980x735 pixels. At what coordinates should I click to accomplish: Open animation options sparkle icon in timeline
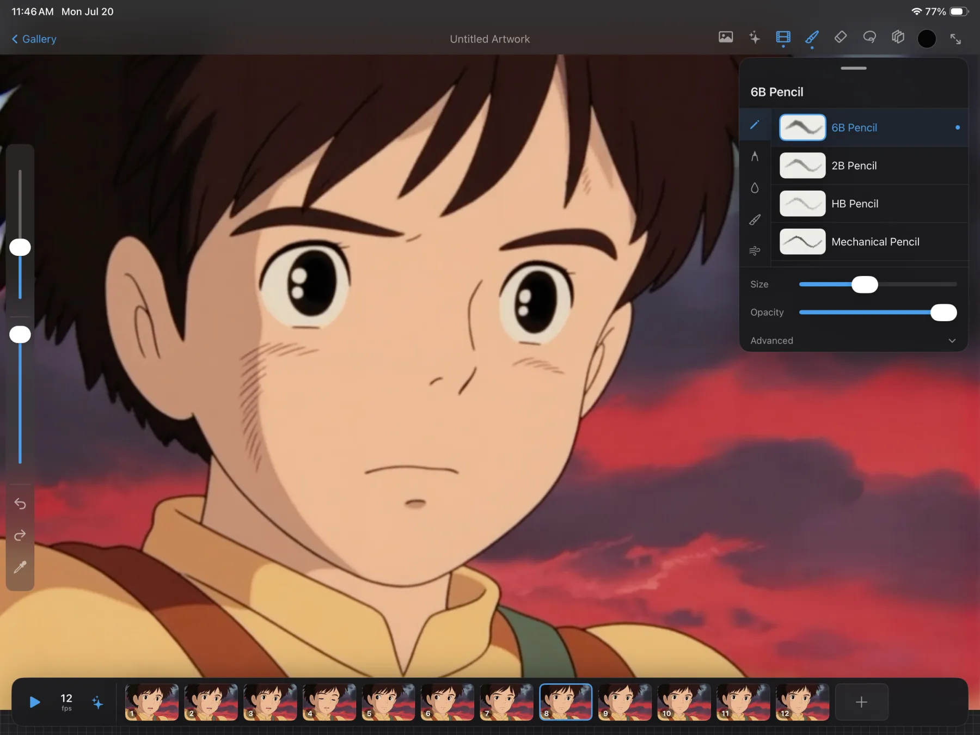97,702
